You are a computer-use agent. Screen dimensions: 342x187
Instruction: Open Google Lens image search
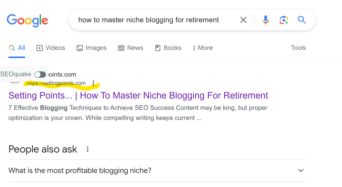(x=284, y=20)
